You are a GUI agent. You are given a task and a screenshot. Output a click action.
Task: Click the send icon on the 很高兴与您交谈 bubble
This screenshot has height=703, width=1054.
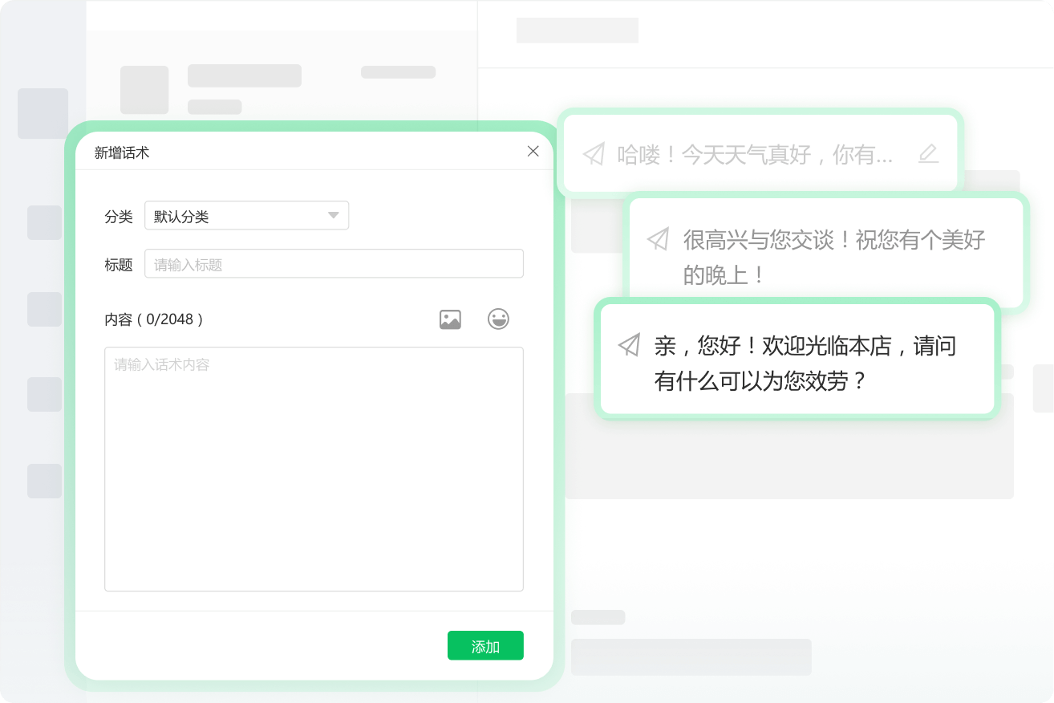pos(659,238)
